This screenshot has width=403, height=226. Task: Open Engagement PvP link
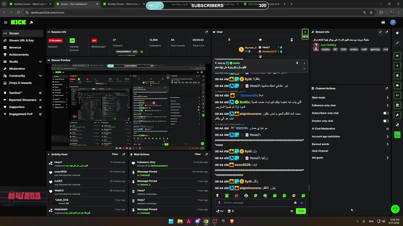pos(22,114)
